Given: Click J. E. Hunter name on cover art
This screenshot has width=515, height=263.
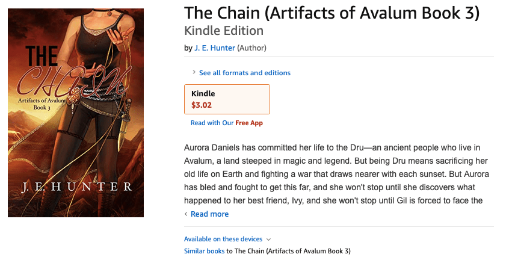Looking at the screenshot, I should (76, 188).
